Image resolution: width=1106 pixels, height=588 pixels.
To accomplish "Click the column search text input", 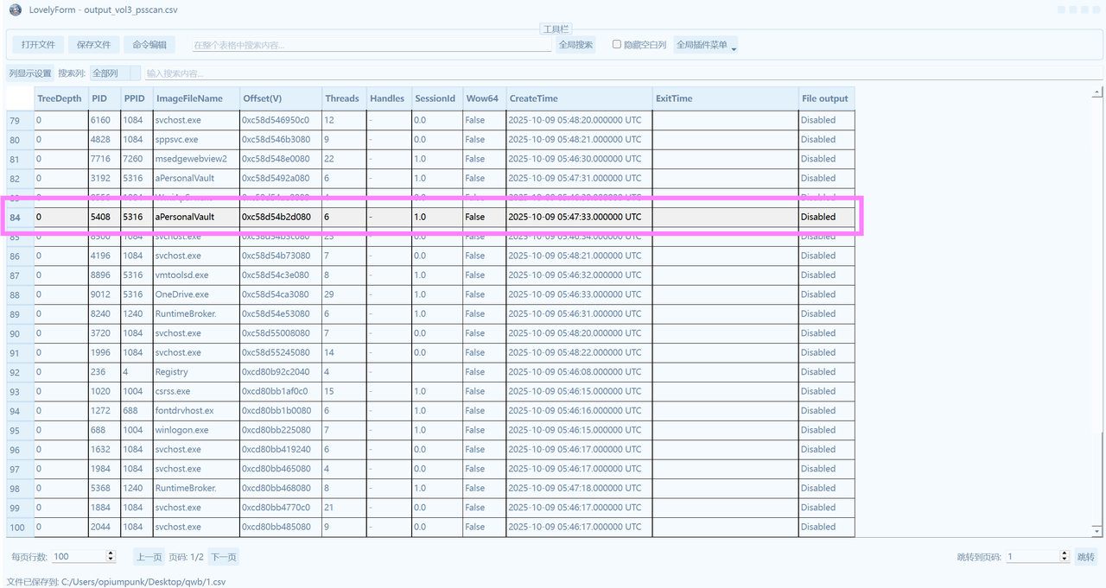I will point(346,73).
